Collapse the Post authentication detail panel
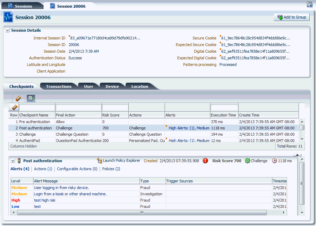 point(13,161)
